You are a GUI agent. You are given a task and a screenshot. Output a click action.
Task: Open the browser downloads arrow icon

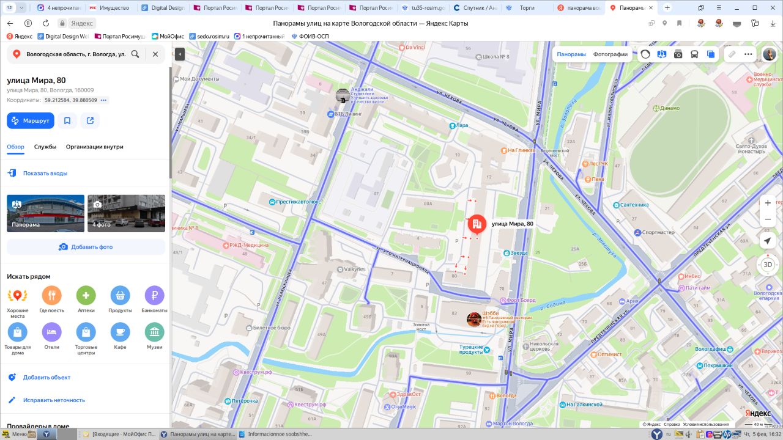(773, 23)
